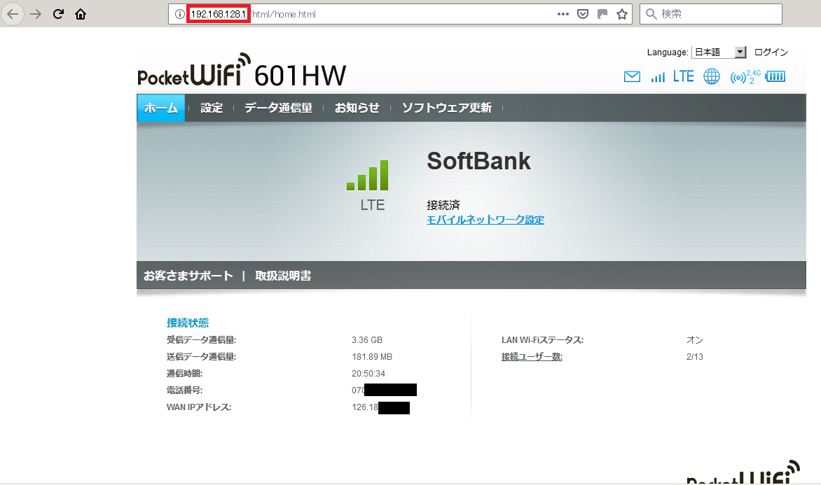The image size is (821, 485).
Task: Click the signal strength bars status icon
Action: [658, 78]
